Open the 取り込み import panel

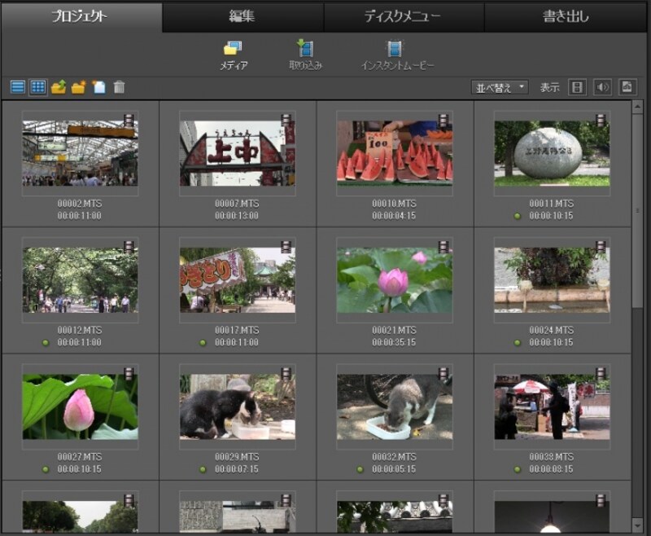click(x=305, y=55)
